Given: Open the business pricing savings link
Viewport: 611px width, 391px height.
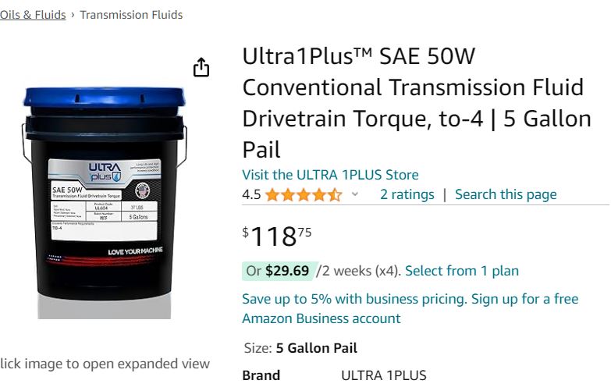Looking at the screenshot, I should tap(410, 308).
